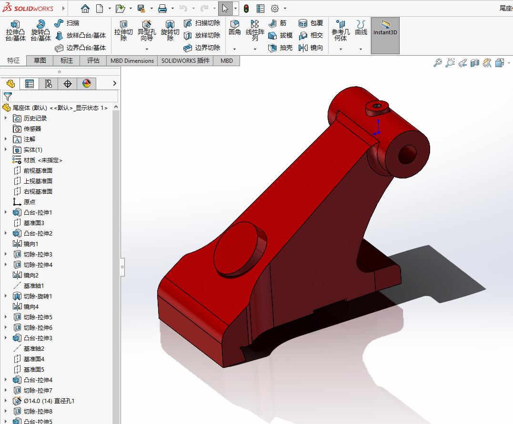The image size is (513, 424).
Task: Expand more manager tabs chevron
Action: point(114,83)
